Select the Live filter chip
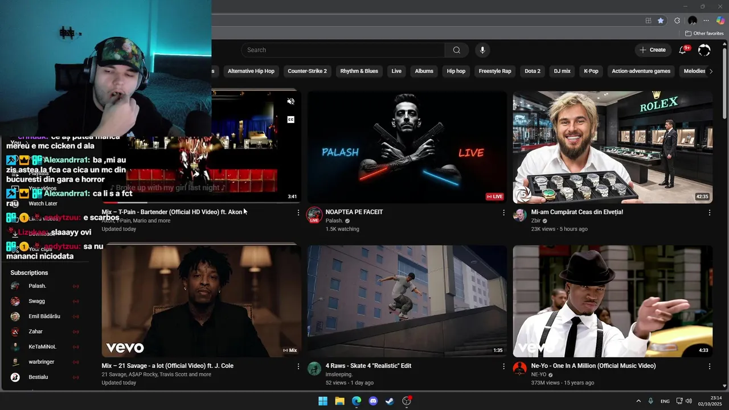The height and width of the screenshot is (410, 729). point(397,71)
